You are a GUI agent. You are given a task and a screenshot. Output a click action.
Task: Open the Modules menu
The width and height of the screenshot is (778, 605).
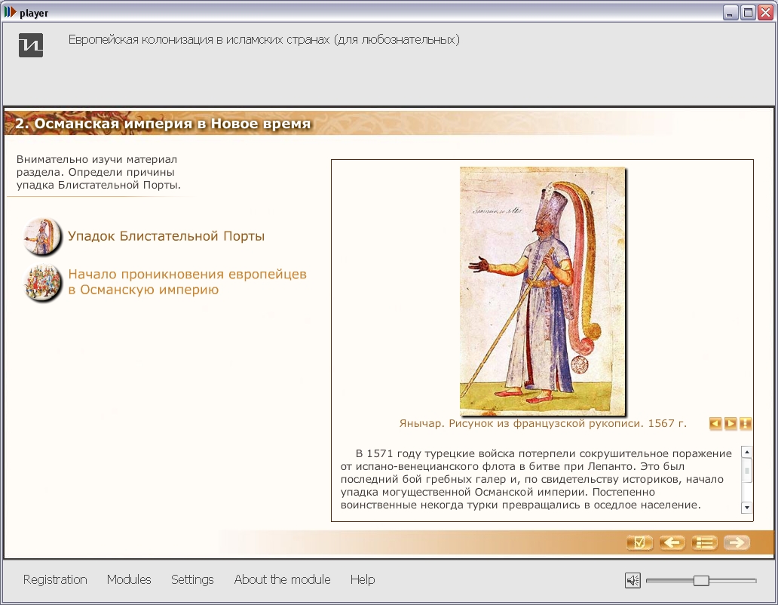[x=129, y=579]
